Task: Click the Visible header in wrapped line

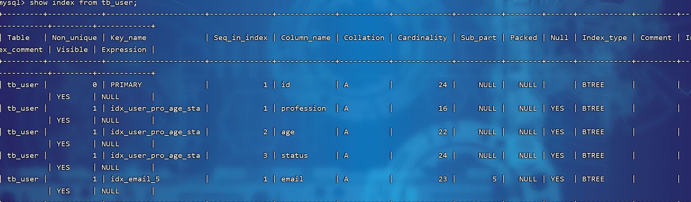Action: 72,50
